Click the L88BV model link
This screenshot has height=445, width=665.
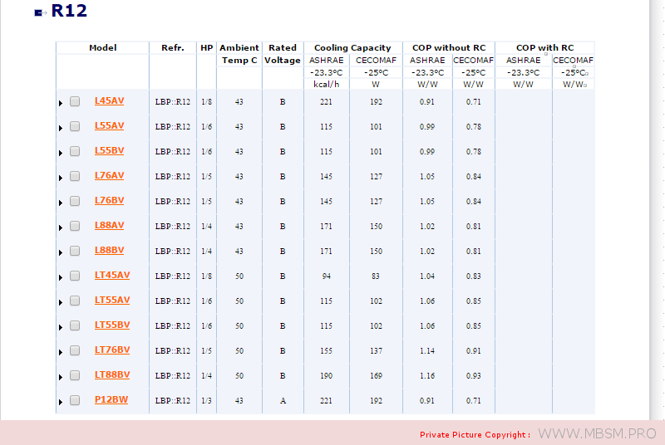click(109, 250)
